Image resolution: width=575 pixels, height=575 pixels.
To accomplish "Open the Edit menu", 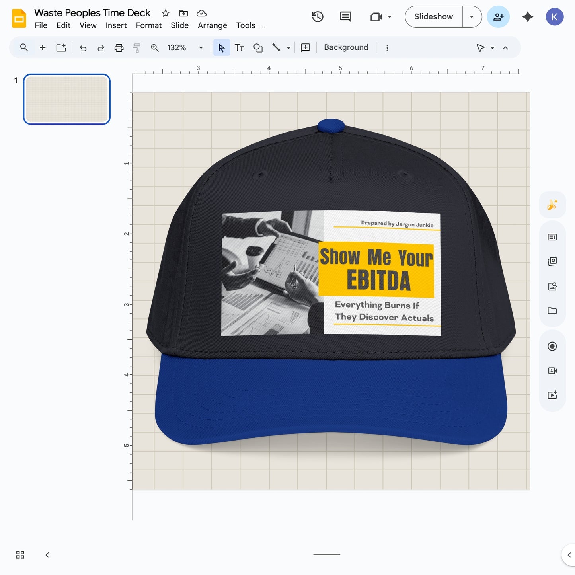I will click(x=63, y=25).
